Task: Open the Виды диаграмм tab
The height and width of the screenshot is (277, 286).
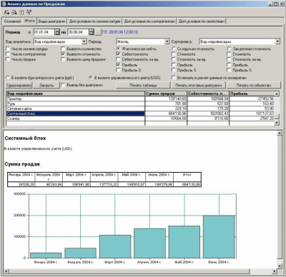Action: click(51, 21)
